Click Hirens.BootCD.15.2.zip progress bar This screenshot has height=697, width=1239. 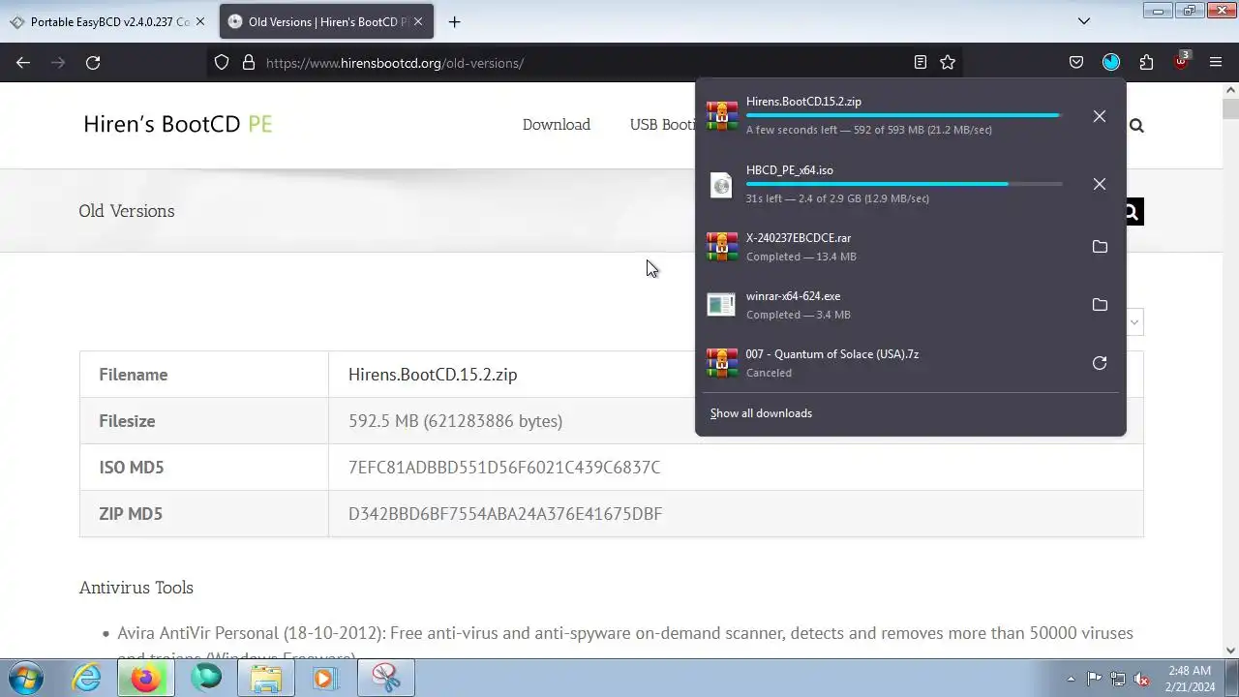coord(904,115)
